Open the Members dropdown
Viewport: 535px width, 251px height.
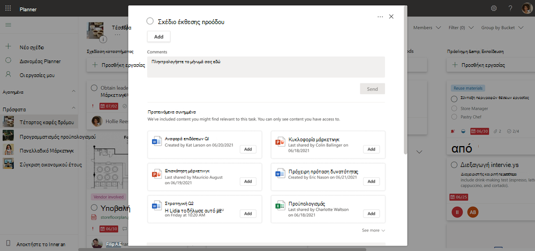pyautogui.click(x=427, y=28)
